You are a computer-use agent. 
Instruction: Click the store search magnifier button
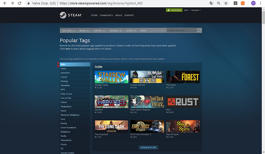pyautogui.click(x=199, y=30)
